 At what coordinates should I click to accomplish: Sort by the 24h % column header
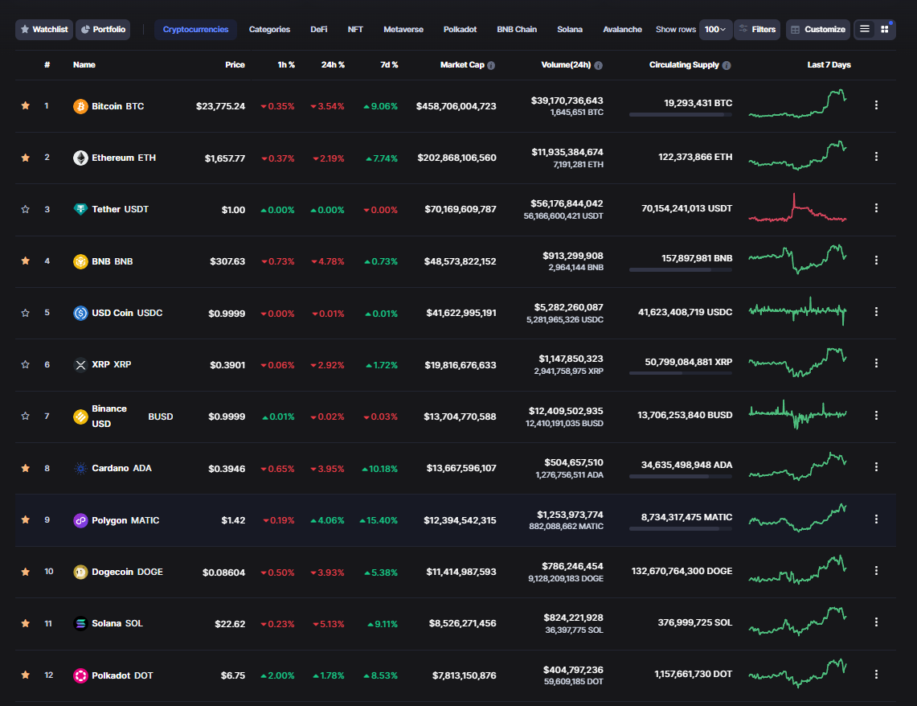[333, 65]
